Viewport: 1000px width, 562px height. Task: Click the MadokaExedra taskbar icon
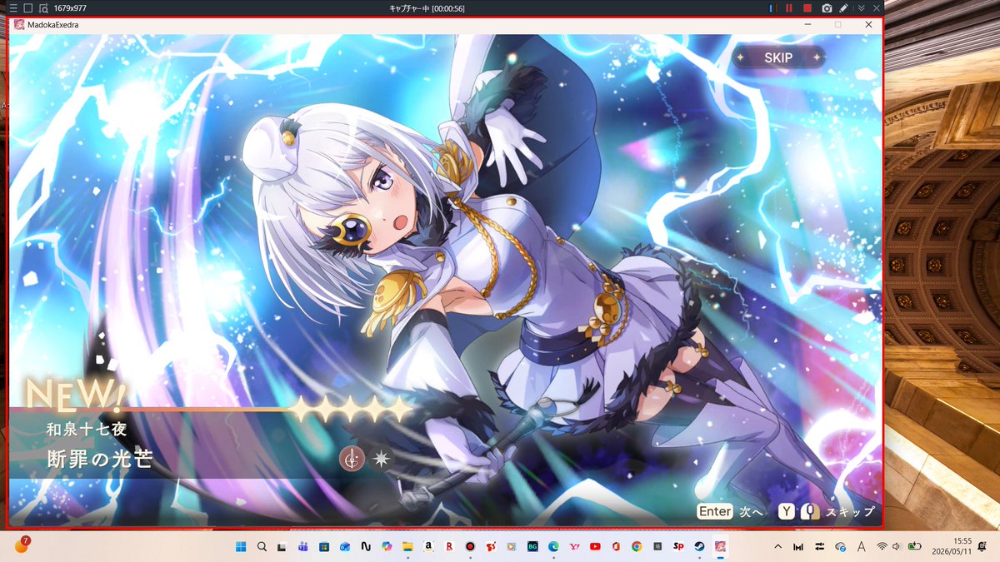pos(720,547)
